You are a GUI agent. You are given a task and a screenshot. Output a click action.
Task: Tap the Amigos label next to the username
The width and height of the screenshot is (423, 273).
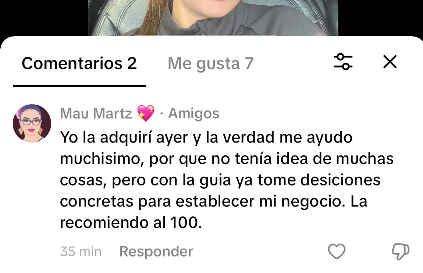(x=194, y=114)
